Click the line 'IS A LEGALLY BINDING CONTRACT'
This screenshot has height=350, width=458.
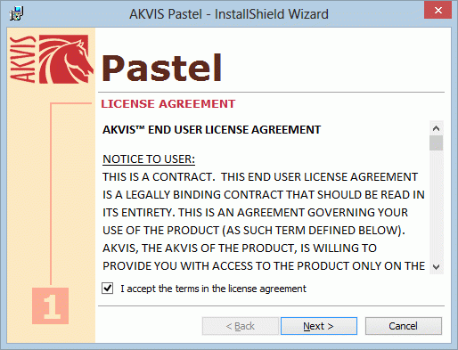pos(264,195)
